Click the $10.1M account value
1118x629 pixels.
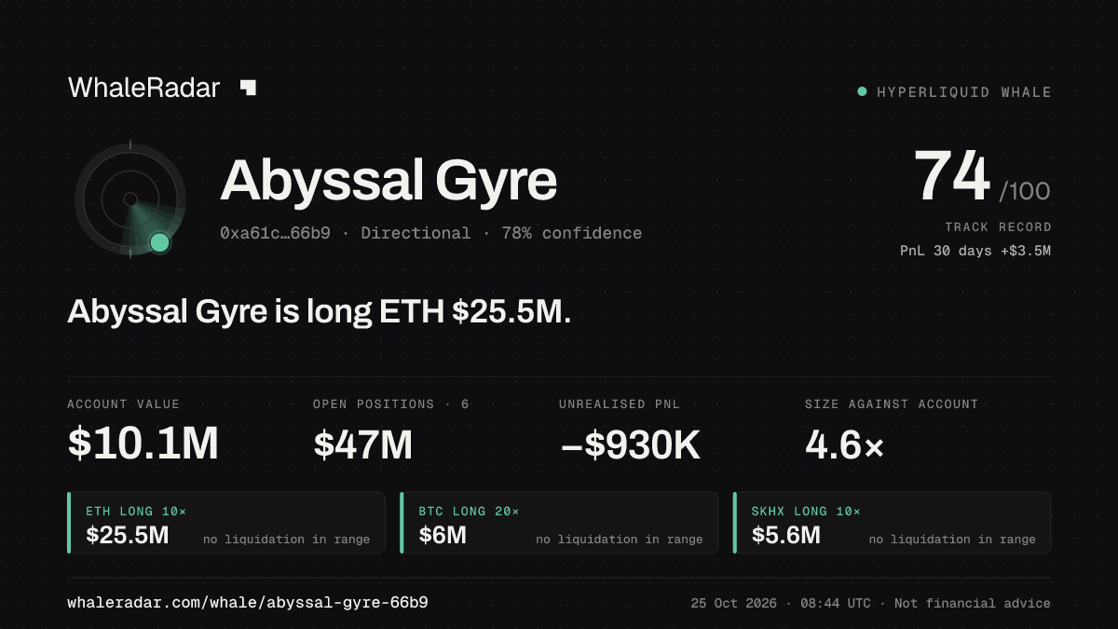tap(143, 444)
